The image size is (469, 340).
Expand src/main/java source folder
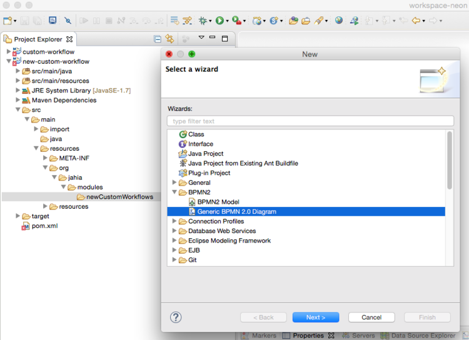tap(18, 71)
